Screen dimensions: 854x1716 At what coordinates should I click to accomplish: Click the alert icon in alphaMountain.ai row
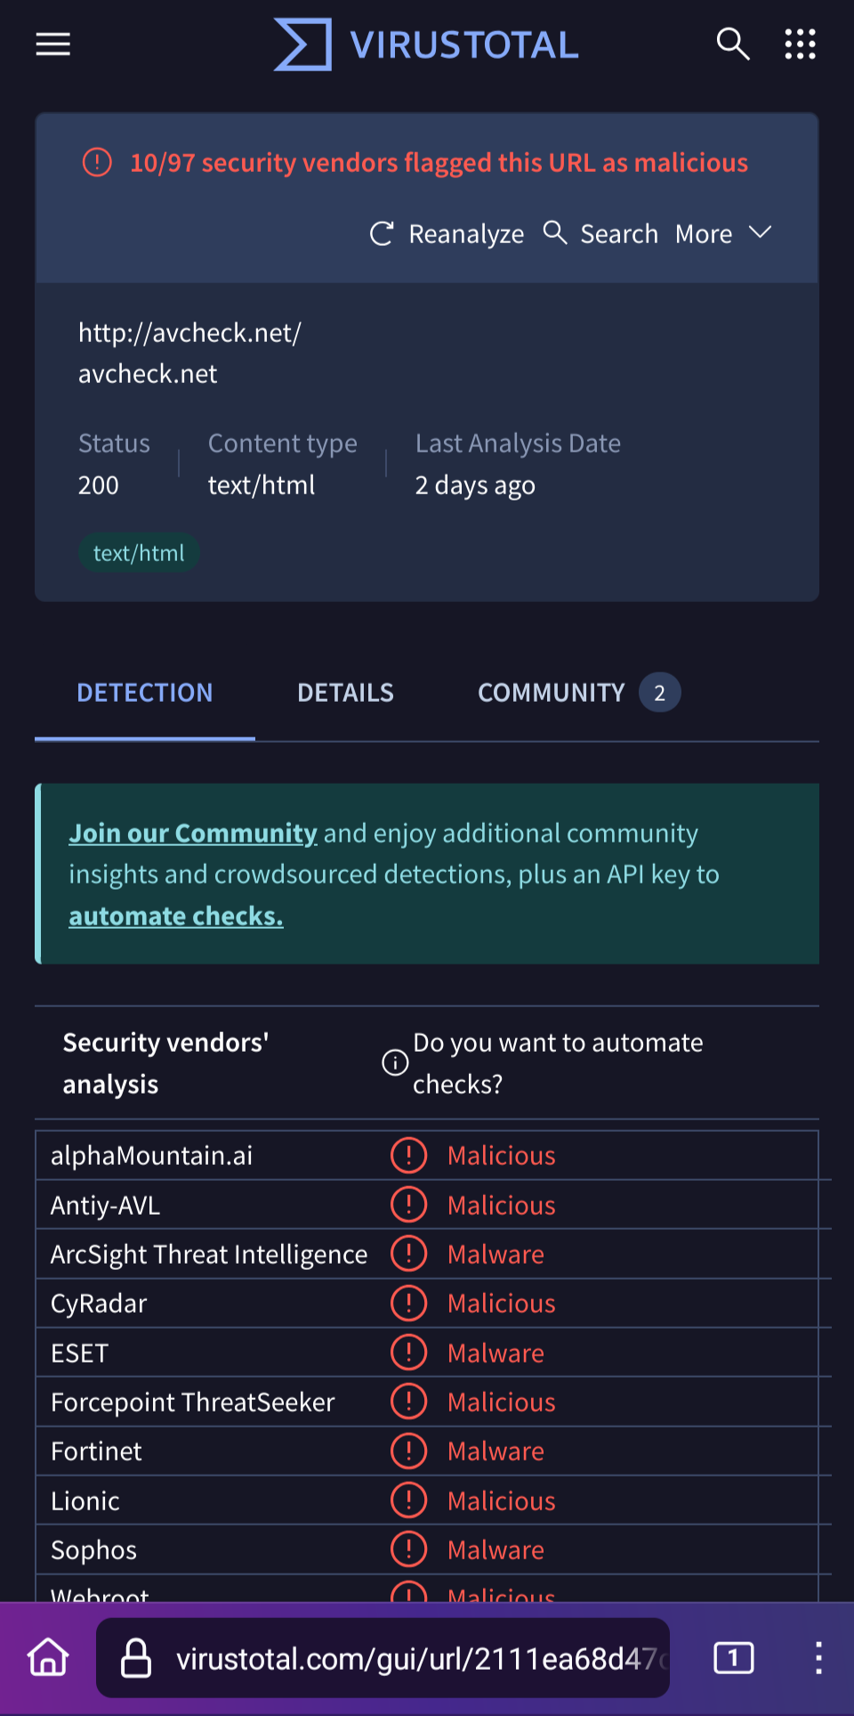coord(408,1156)
